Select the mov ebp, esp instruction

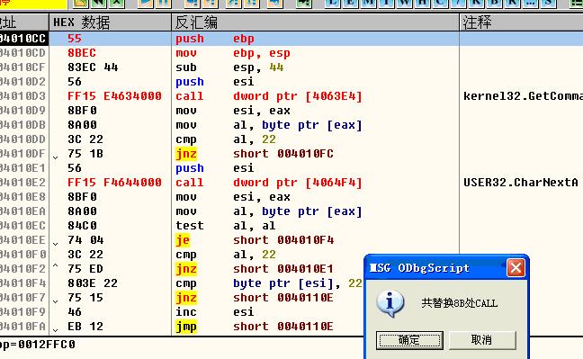(x=233, y=53)
